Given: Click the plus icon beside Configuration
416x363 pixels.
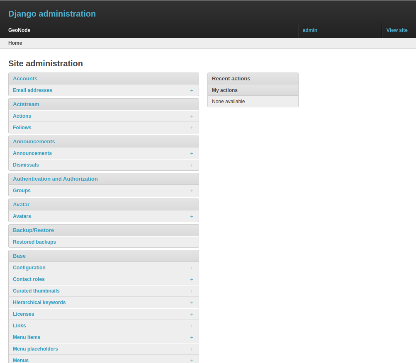Looking at the screenshot, I should 192,268.
